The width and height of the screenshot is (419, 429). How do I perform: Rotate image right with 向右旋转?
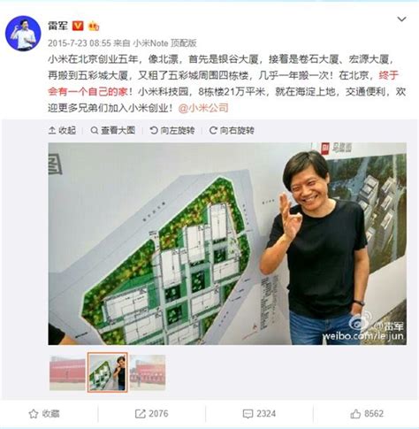[x=232, y=130]
